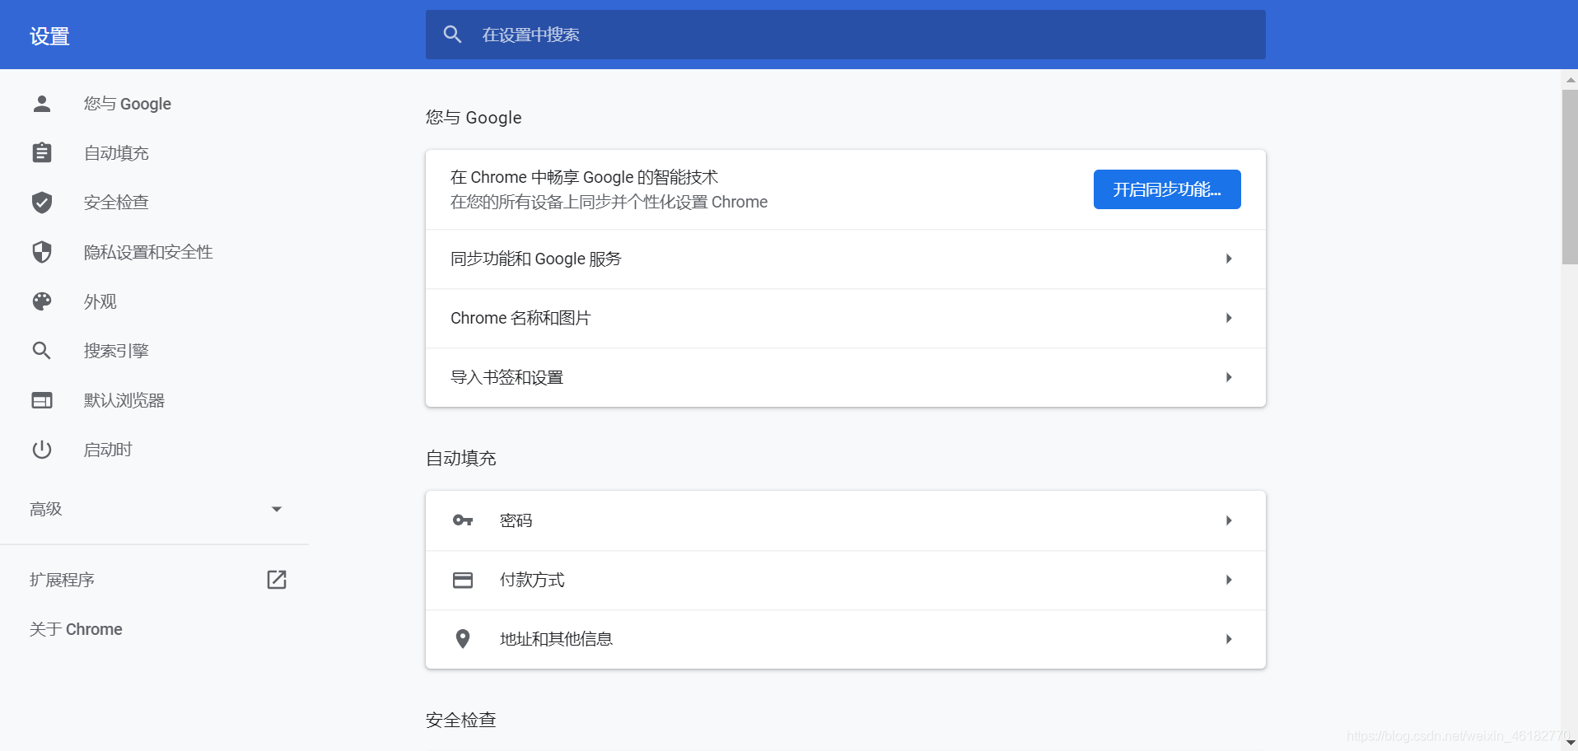Select 关于 Chrome in the sidebar

(75, 629)
